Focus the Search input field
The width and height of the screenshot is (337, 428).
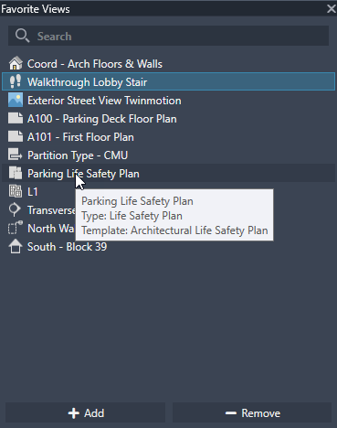168,36
